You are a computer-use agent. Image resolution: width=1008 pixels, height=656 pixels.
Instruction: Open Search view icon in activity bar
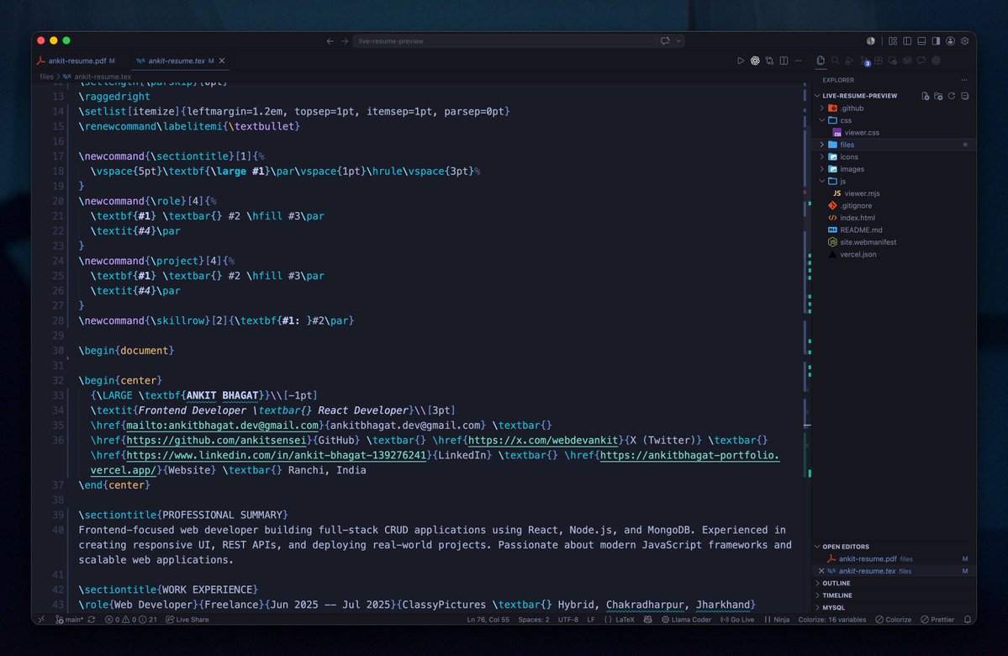pyautogui.click(x=835, y=61)
